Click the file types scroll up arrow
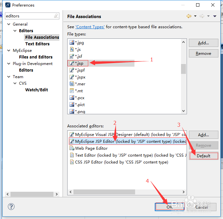The height and width of the screenshot is (219, 223). click(183, 42)
